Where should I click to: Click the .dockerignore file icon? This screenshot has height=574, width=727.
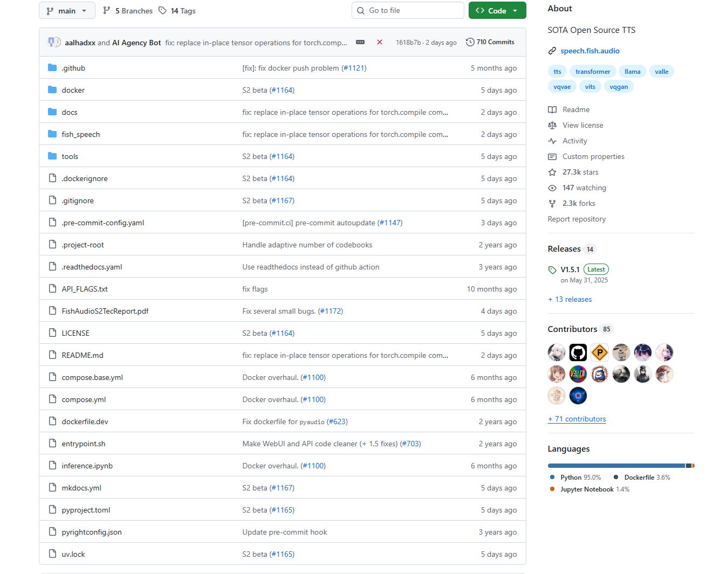click(x=52, y=178)
